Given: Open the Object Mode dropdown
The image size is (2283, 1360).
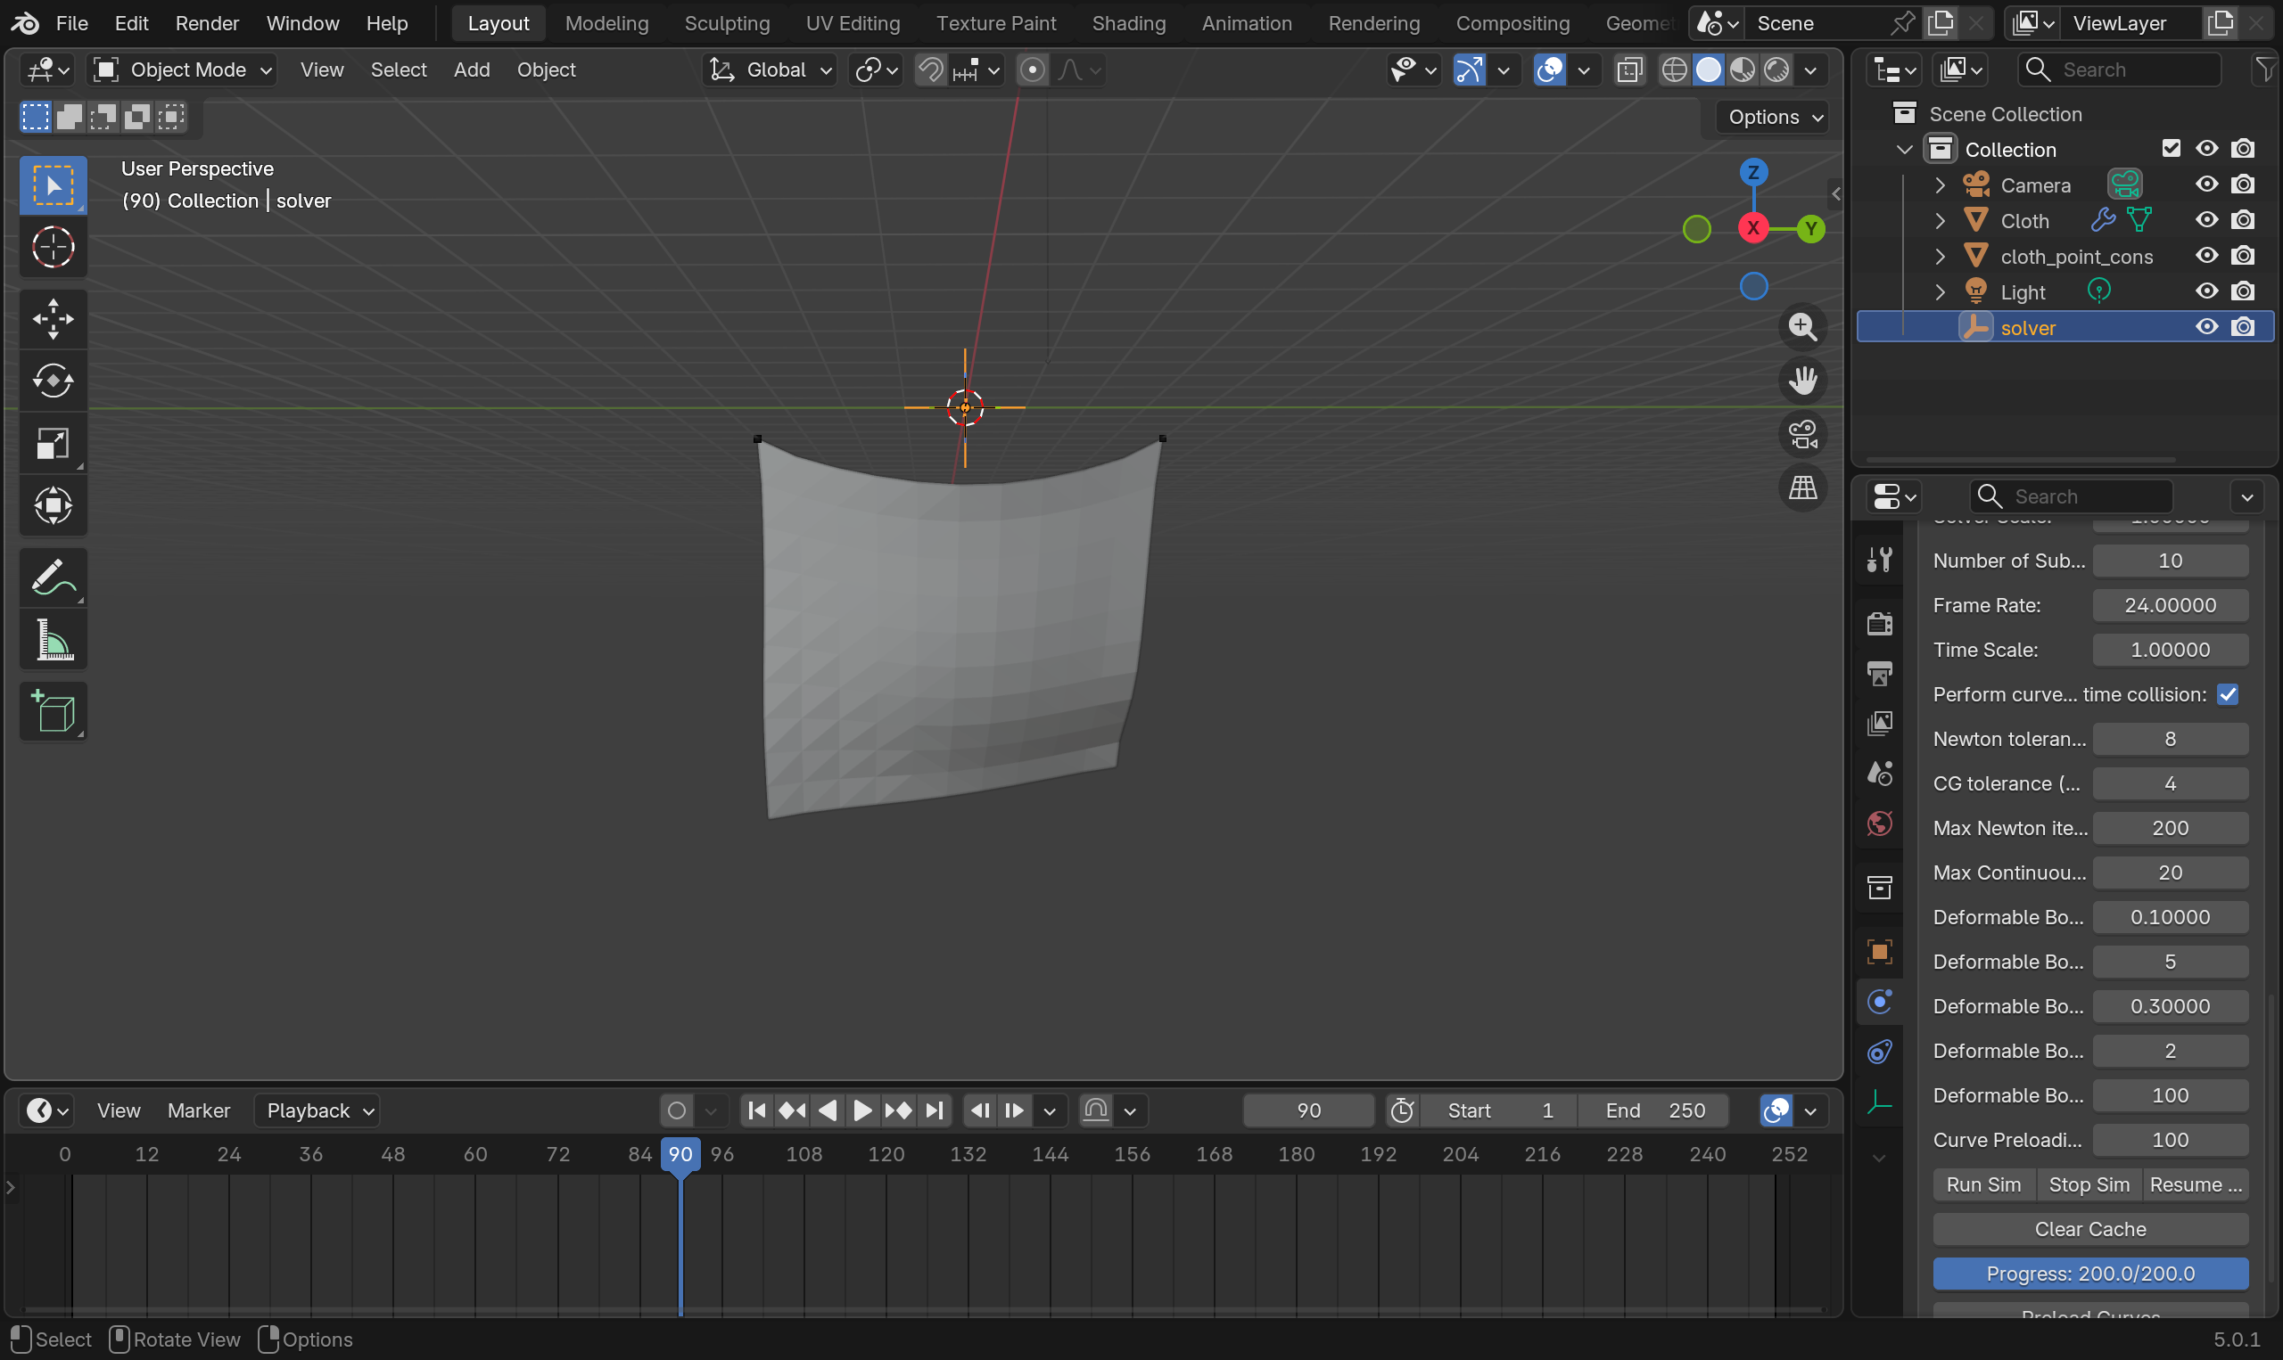Looking at the screenshot, I should [x=184, y=70].
